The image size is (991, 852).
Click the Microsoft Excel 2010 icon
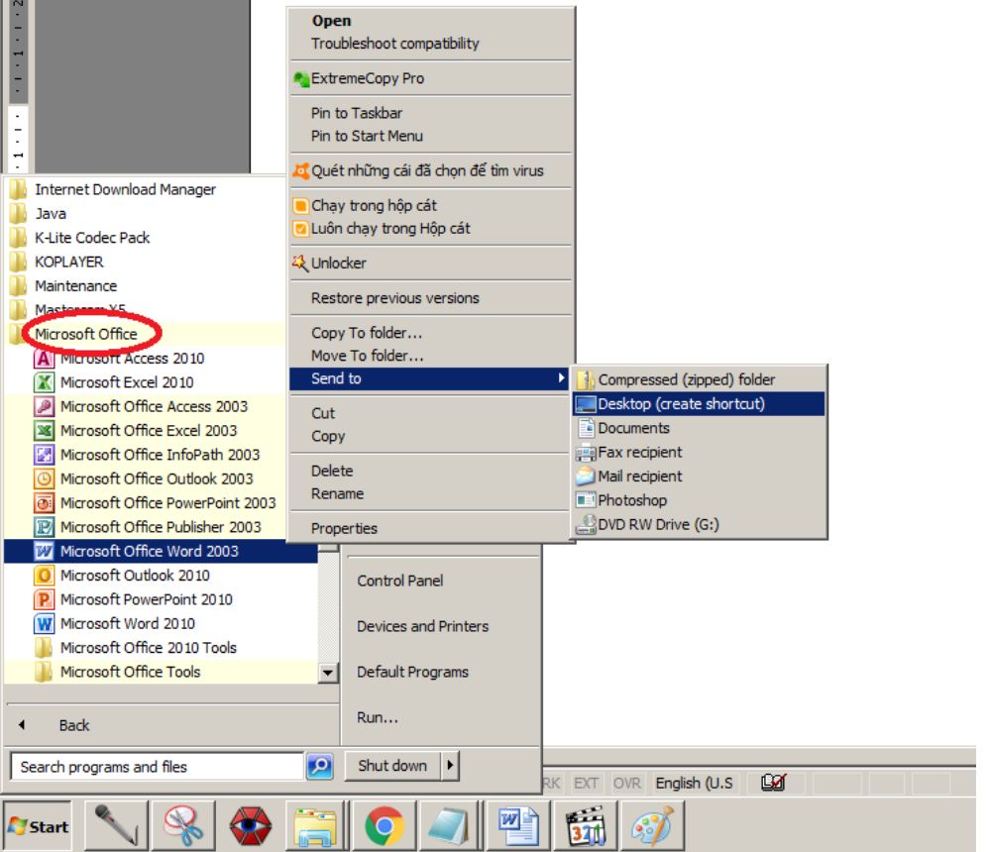(44, 382)
